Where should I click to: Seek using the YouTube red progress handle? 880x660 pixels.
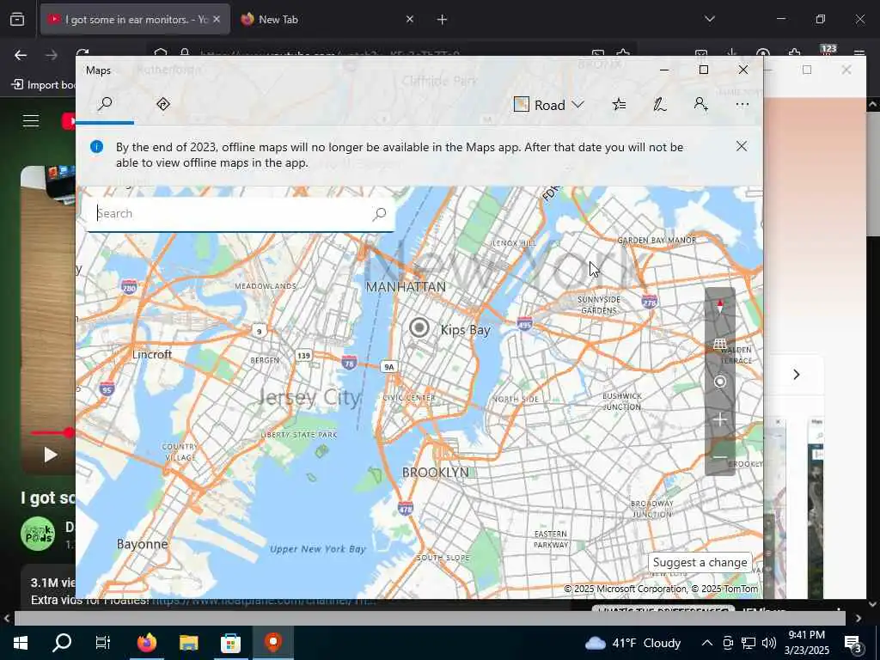pyautogui.click(x=69, y=433)
